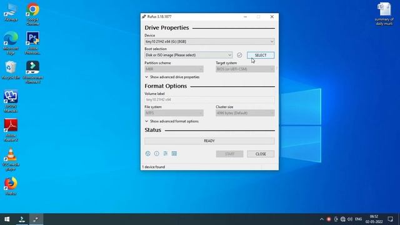
Task: Open Rufus language globe icon
Action: pos(147,154)
